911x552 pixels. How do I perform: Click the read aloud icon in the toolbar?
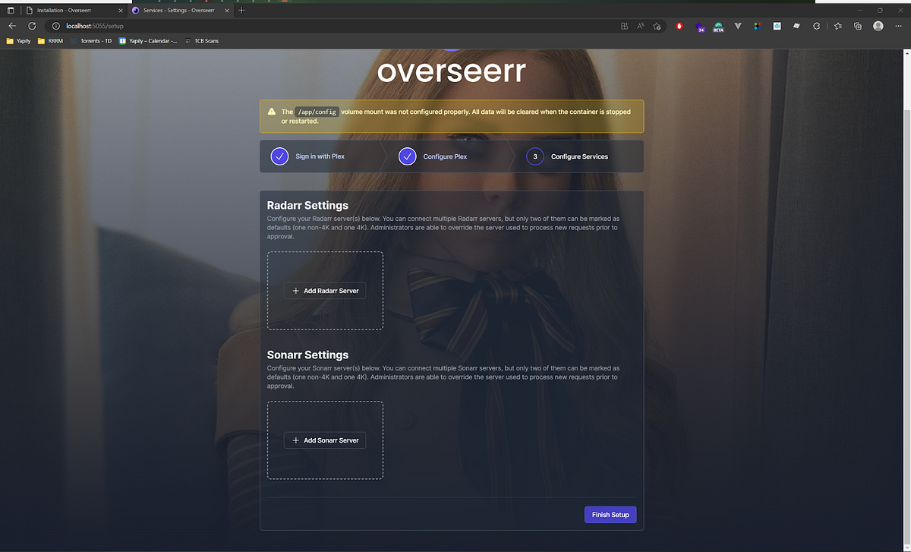pyautogui.click(x=641, y=25)
